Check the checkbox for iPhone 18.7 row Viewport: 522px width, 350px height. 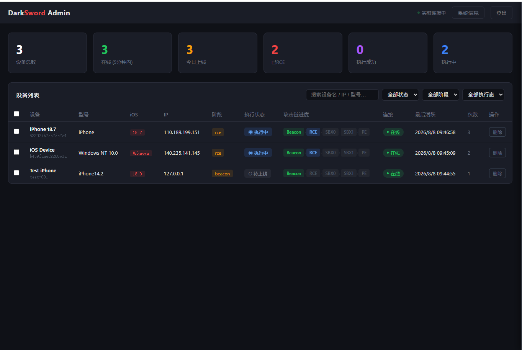[16, 131]
